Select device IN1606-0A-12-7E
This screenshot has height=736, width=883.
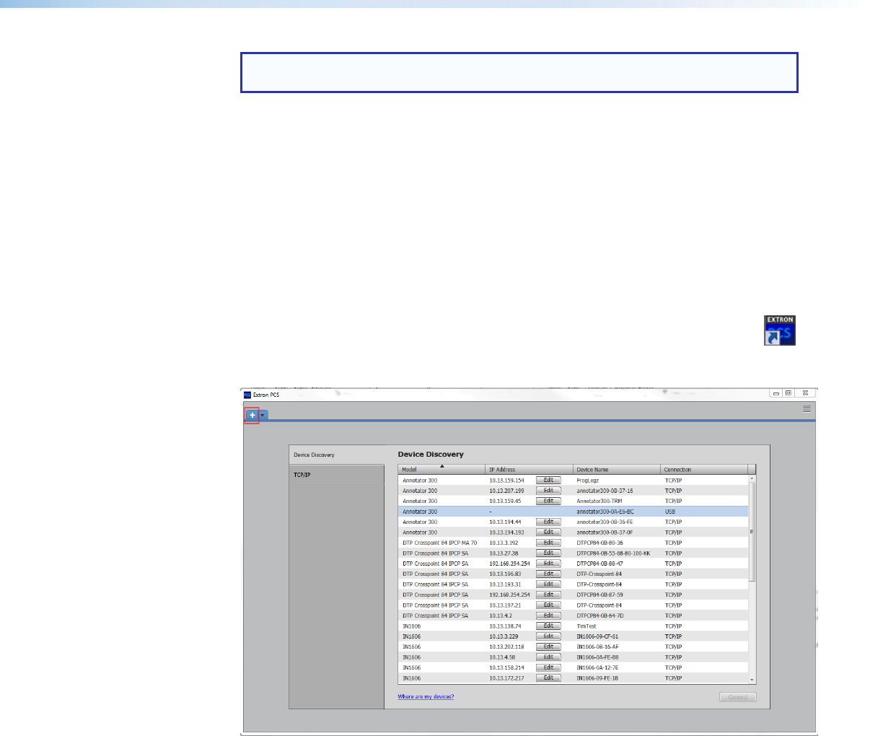[x=597, y=668]
